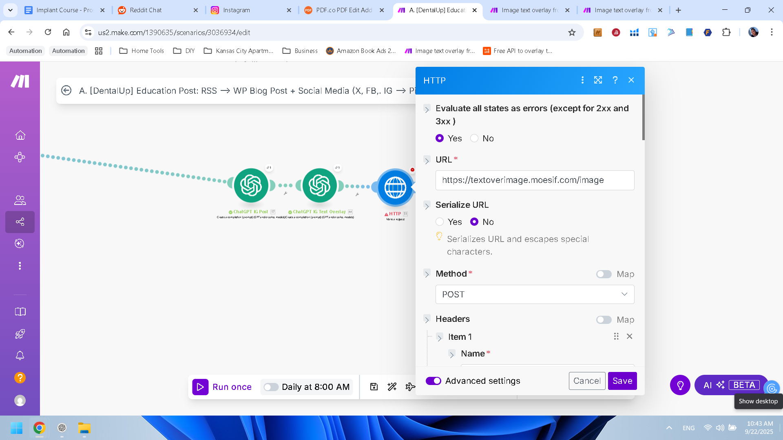Select the ChatGPT IG Post module
The image size is (783, 440).
pyautogui.click(x=251, y=186)
